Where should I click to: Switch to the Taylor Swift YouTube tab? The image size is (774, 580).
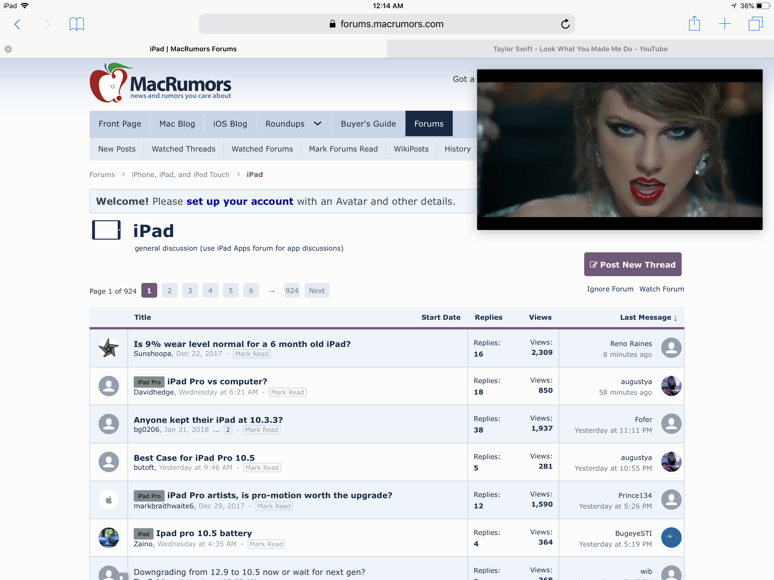click(580, 49)
